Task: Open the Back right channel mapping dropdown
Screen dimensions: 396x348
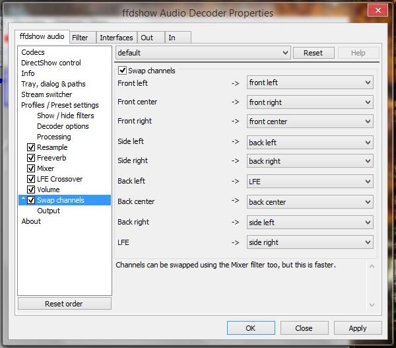Action: (310, 222)
